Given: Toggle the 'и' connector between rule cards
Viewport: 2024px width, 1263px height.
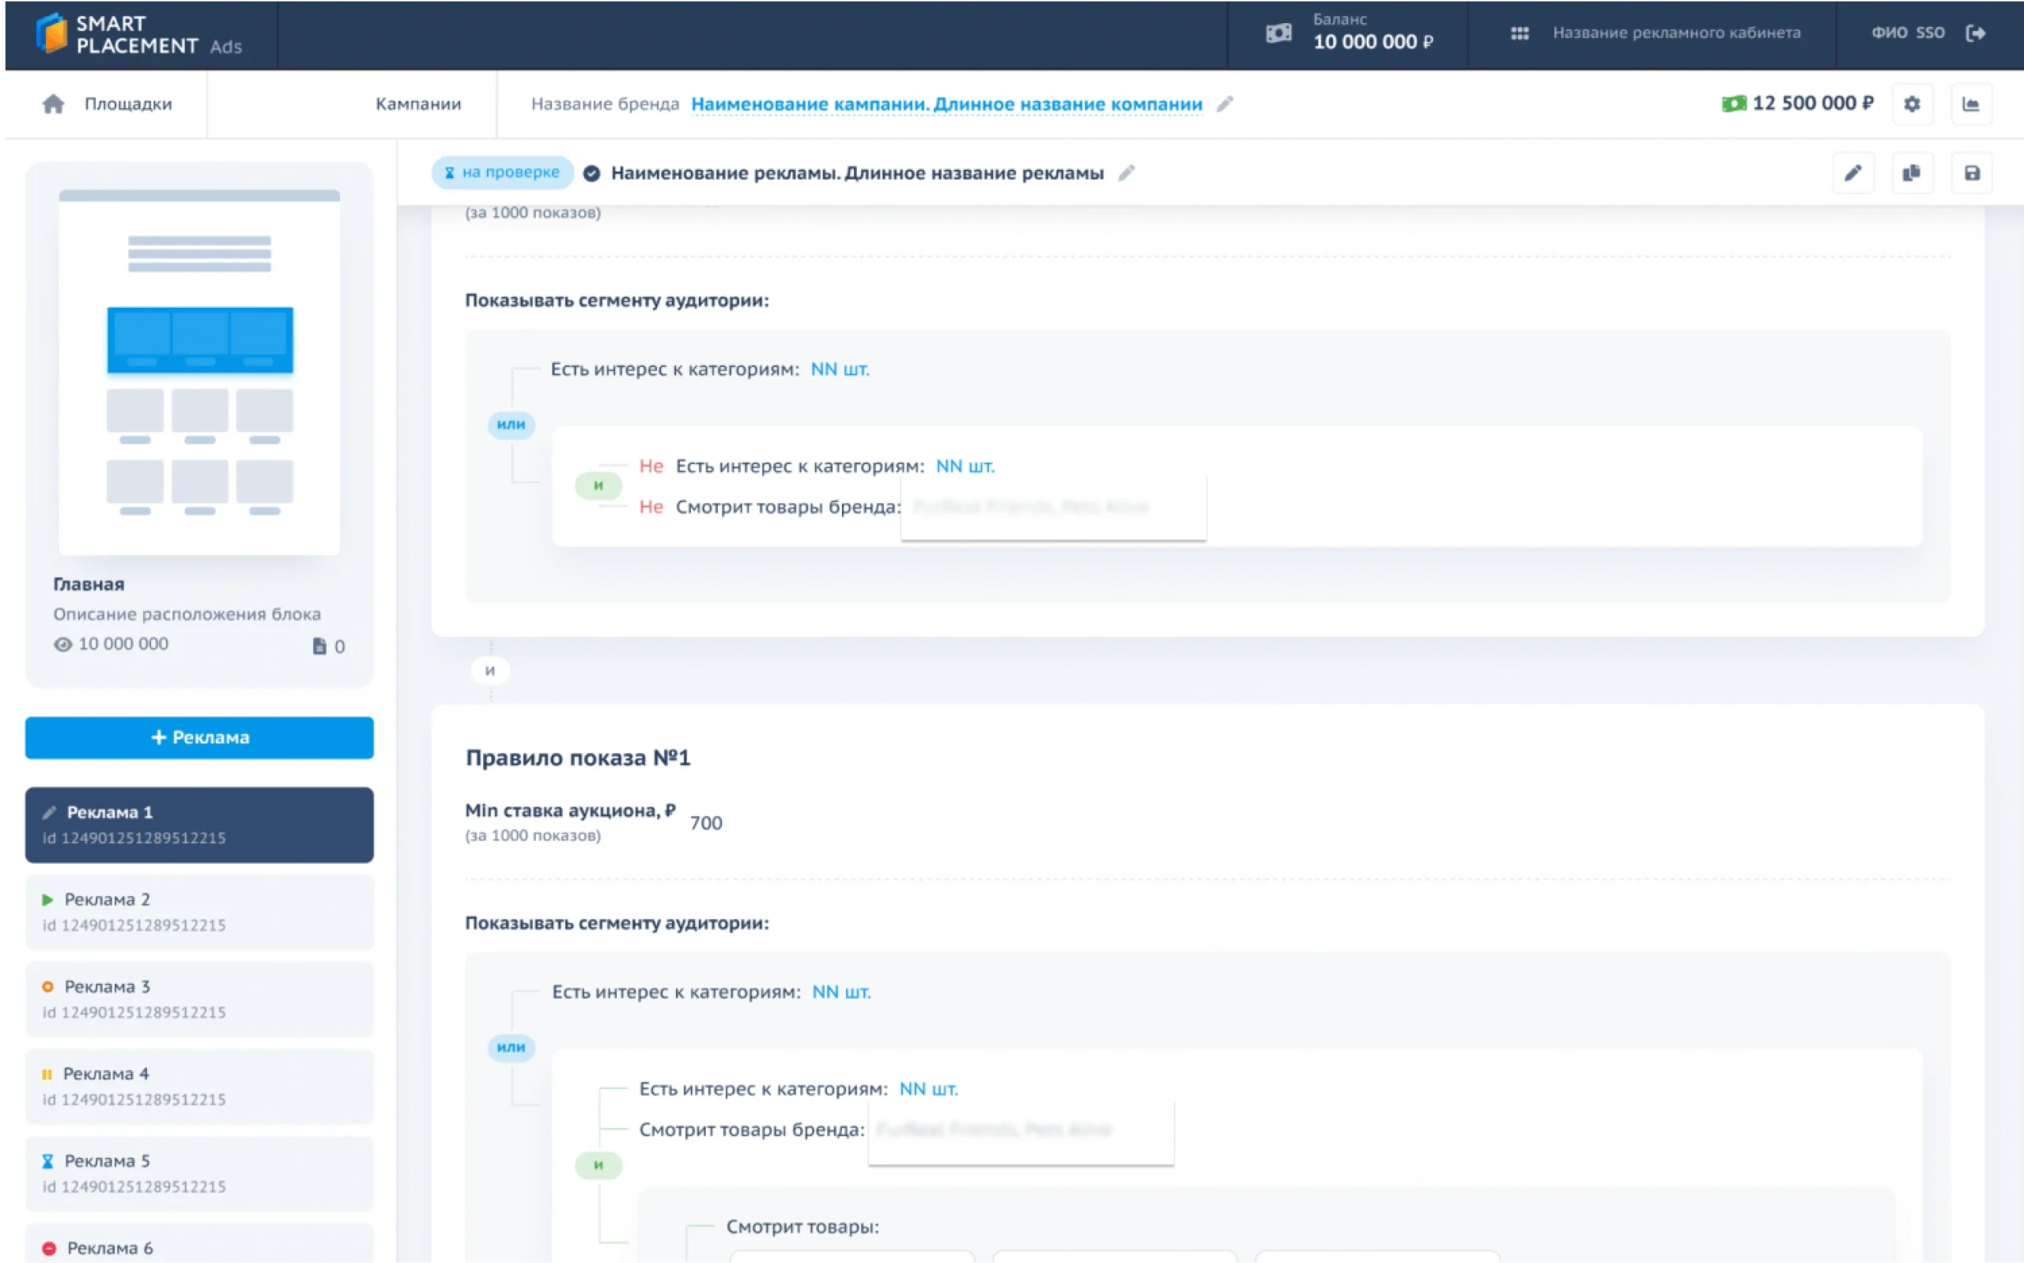Looking at the screenshot, I should (490, 671).
